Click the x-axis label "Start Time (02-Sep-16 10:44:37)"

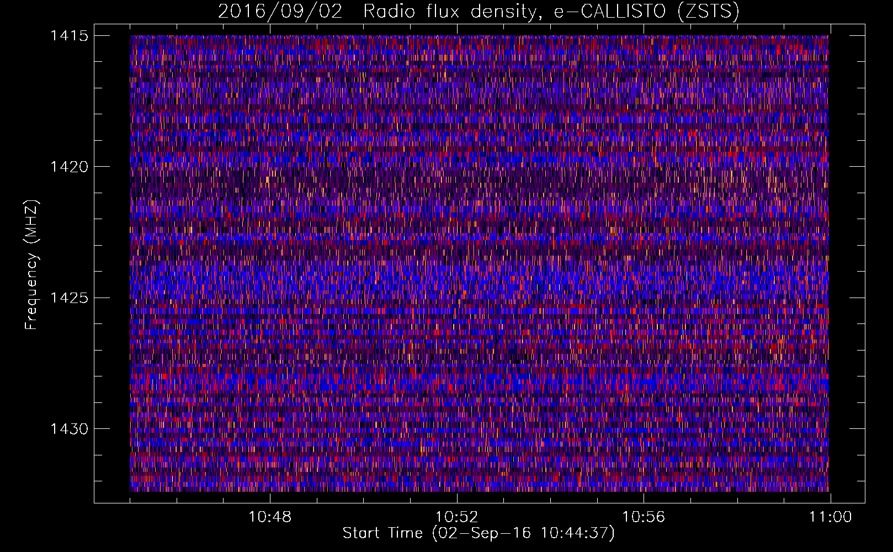(479, 533)
